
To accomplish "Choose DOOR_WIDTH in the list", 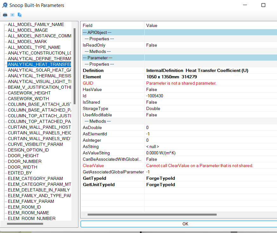I will click(x=23, y=167).
